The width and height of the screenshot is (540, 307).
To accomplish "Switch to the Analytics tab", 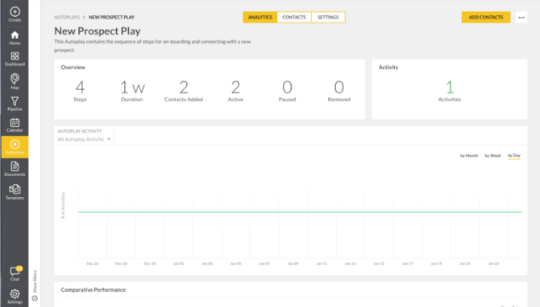I will point(260,17).
